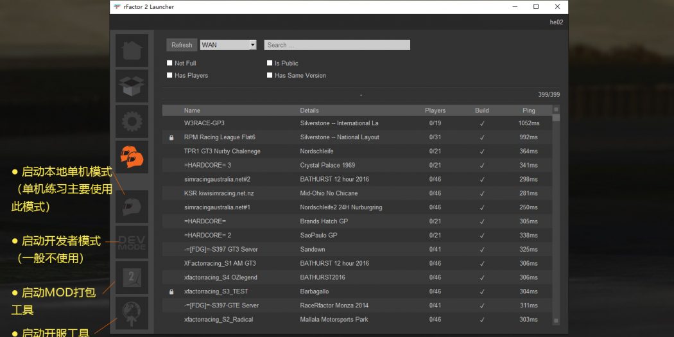Sort by the Players column header

(x=435, y=110)
